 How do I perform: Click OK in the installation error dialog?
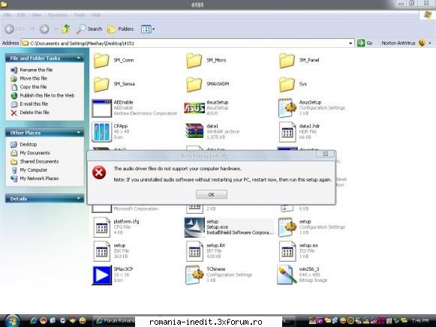point(212,194)
